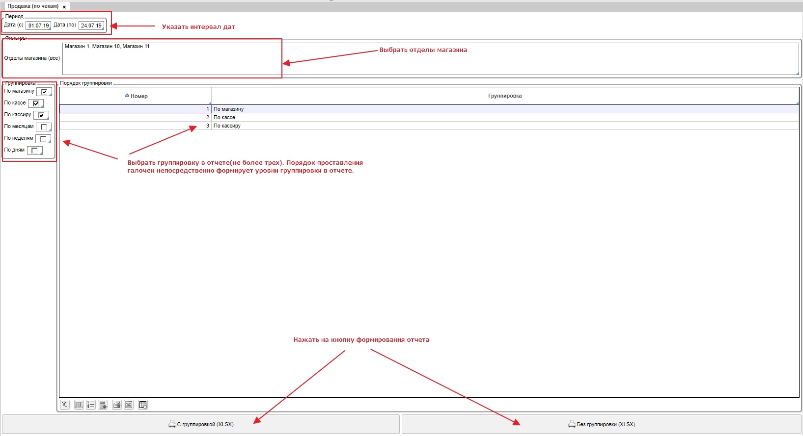Click the add filter funnel icon

tap(65, 405)
